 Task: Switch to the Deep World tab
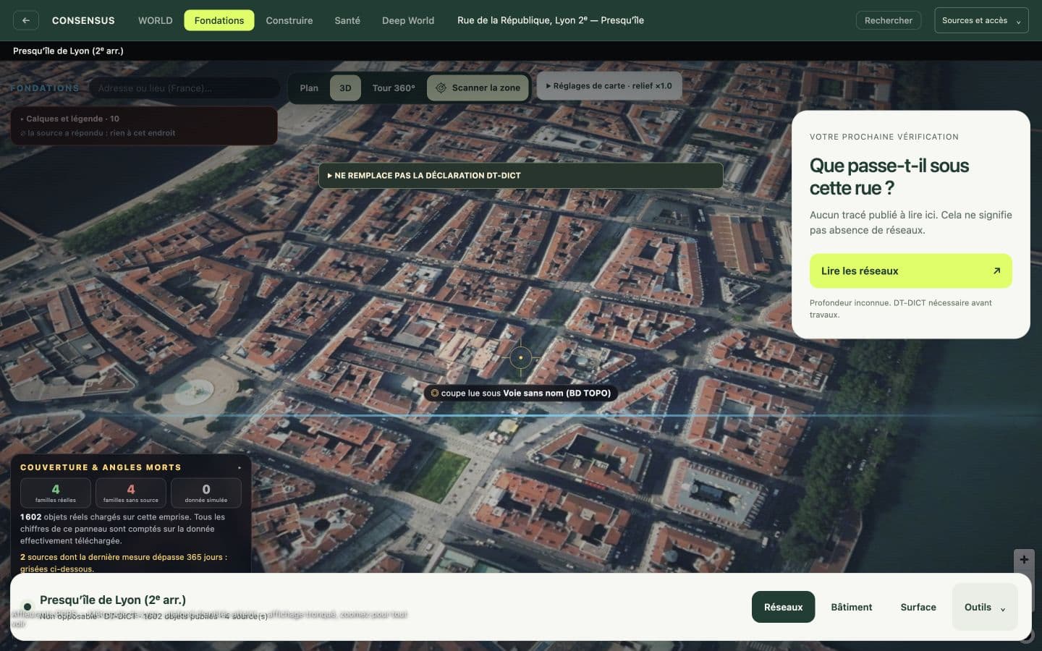(x=408, y=20)
